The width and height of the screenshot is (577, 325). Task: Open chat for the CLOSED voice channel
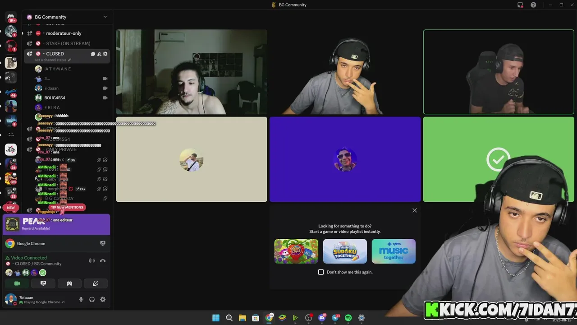[93, 54]
